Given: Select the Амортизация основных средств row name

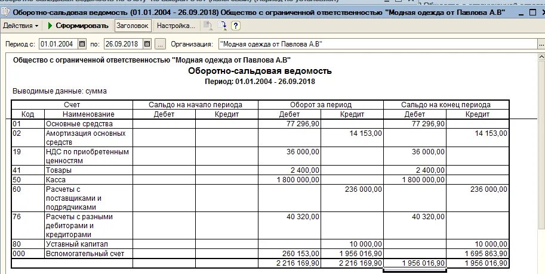Looking at the screenshot, I should coord(88,138).
